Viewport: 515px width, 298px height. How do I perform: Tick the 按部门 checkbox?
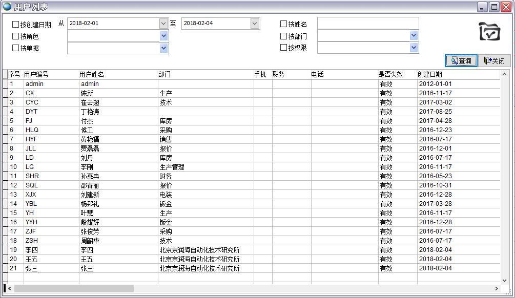coord(283,36)
